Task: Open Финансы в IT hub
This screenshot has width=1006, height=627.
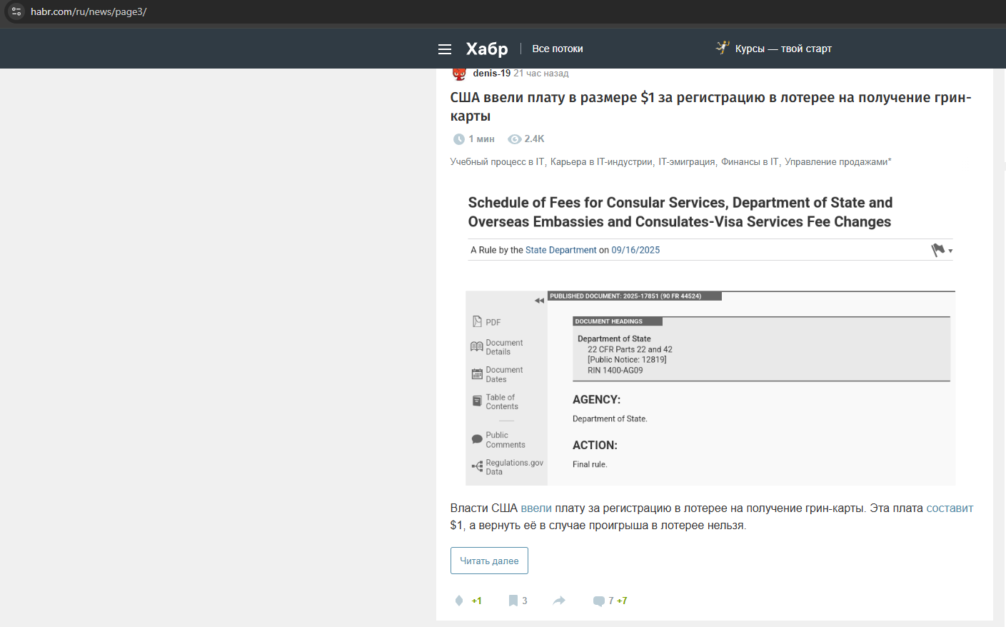Action: click(750, 162)
